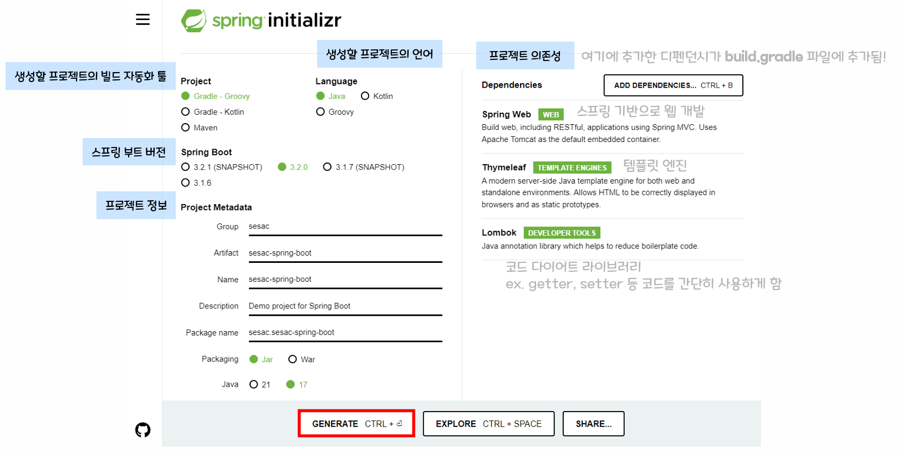Edit the Description field
The height and width of the screenshot is (457, 902).
[345, 306]
